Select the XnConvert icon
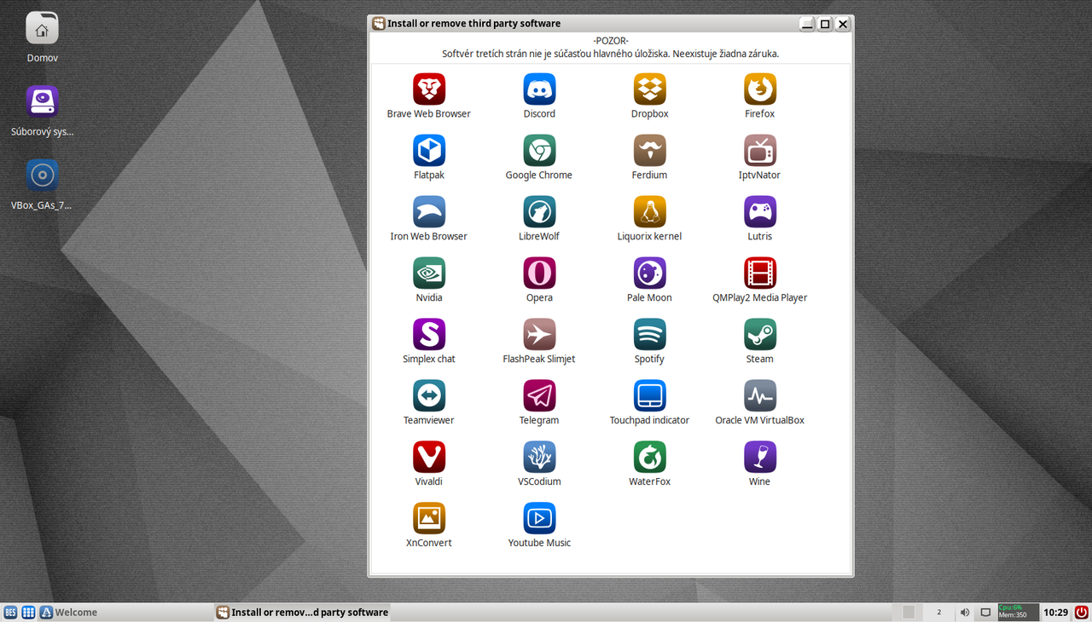This screenshot has height=622, width=1092. 429,518
